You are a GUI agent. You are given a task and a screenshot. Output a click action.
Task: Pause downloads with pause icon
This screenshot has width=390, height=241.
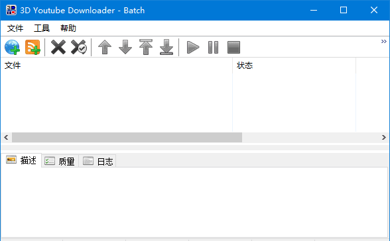click(x=213, y=47)
